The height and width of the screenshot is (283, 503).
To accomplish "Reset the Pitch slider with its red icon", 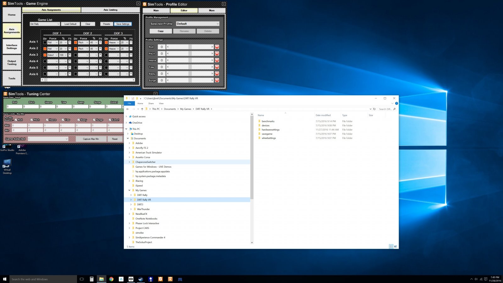I will tap(217, 53).
